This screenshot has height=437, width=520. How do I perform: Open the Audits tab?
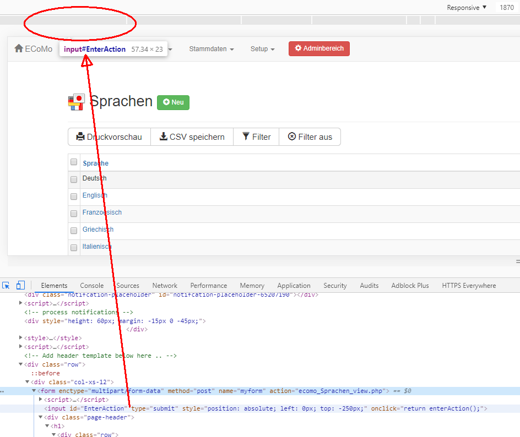369,286
